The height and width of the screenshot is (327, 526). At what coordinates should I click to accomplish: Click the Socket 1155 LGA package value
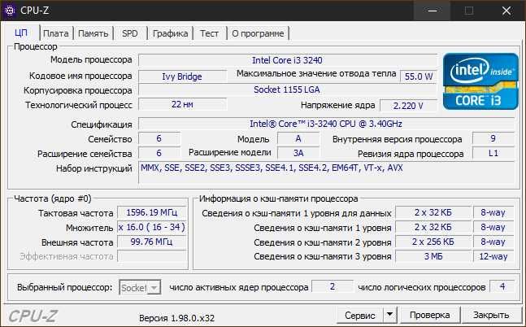[x=288, y=90]
